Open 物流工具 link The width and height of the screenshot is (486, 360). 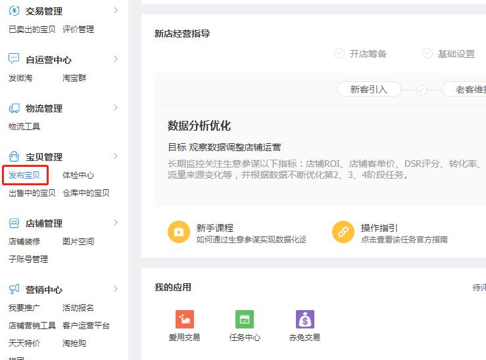coord(24,126)
